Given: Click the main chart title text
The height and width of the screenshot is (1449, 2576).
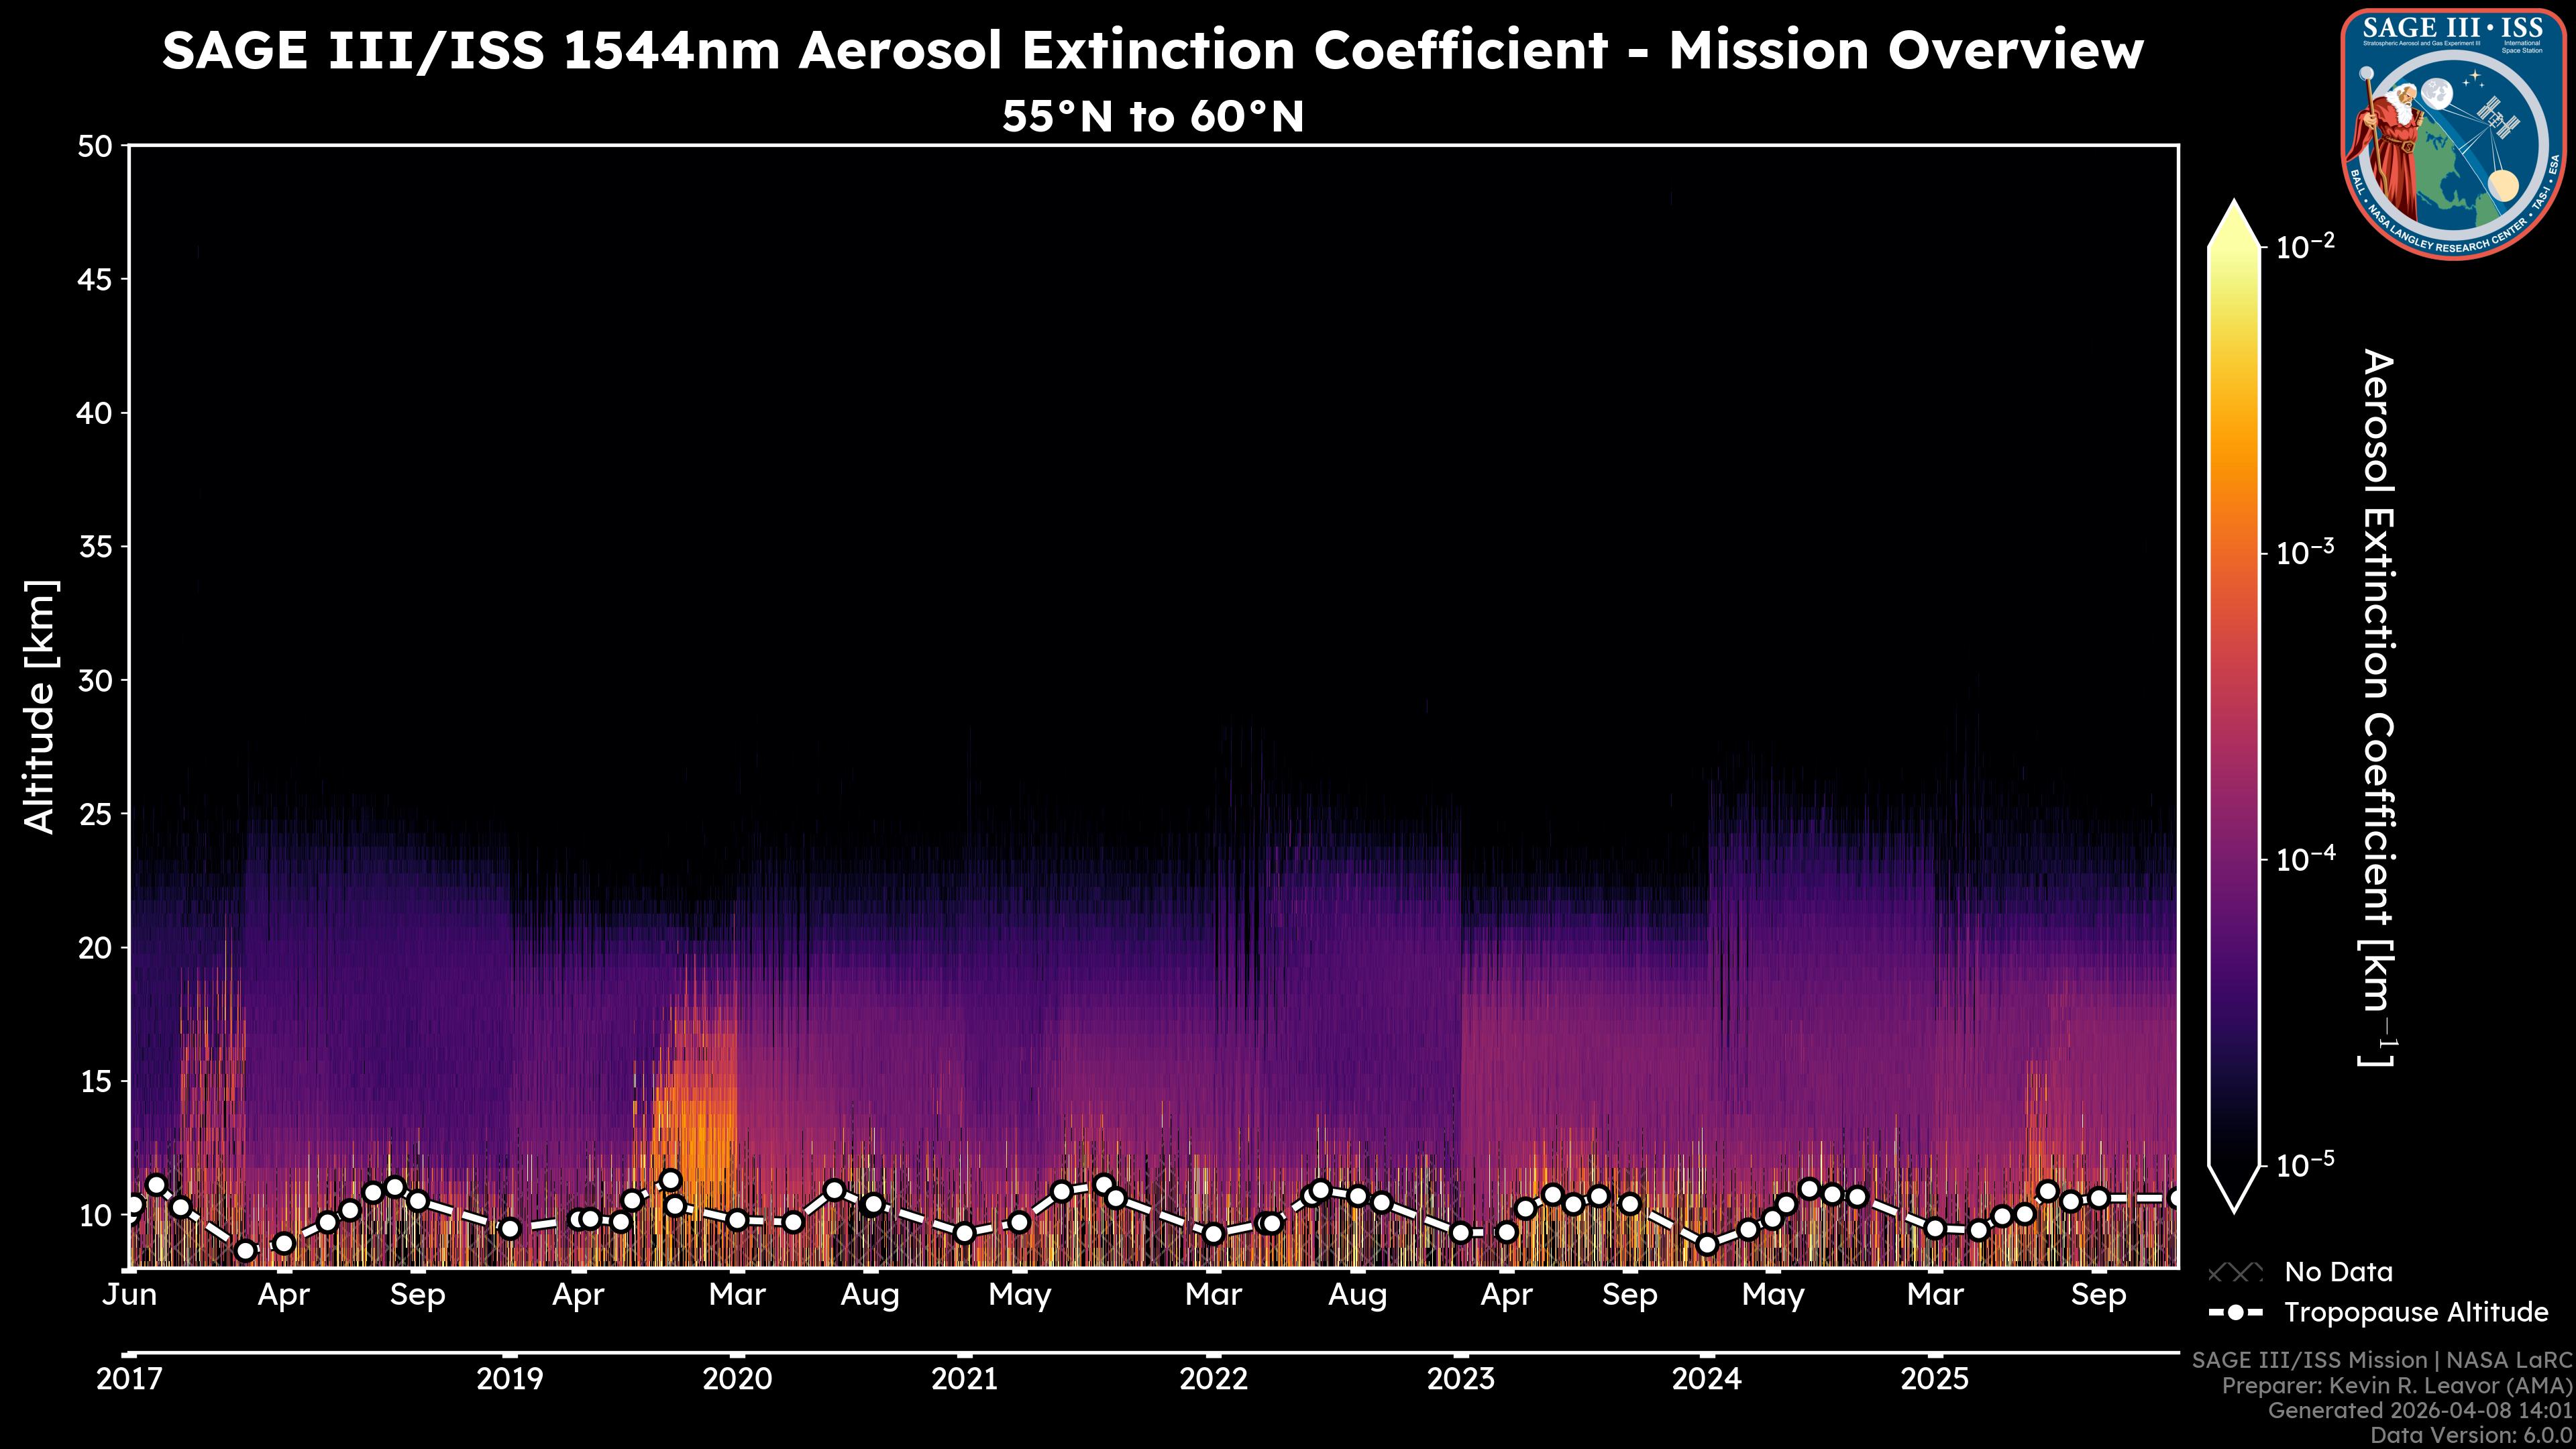Looking at the screenshot, I should coord(1152,50).
